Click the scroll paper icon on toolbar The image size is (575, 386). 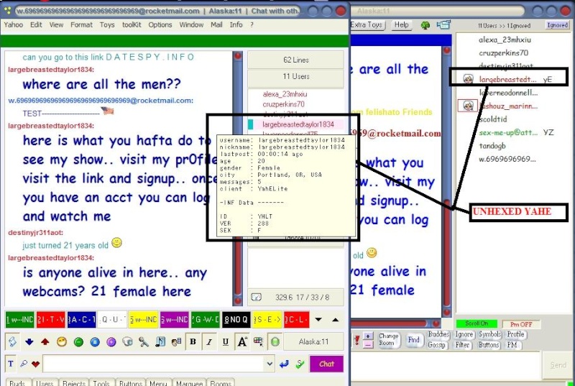click(x=12, y=341)
